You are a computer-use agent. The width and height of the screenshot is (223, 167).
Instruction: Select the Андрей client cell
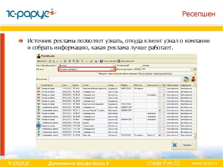tap(95, 122)
